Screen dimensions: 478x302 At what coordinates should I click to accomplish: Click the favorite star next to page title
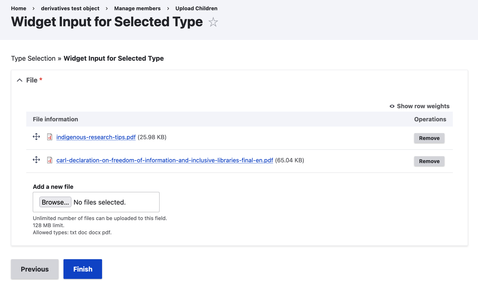(213, 22)
